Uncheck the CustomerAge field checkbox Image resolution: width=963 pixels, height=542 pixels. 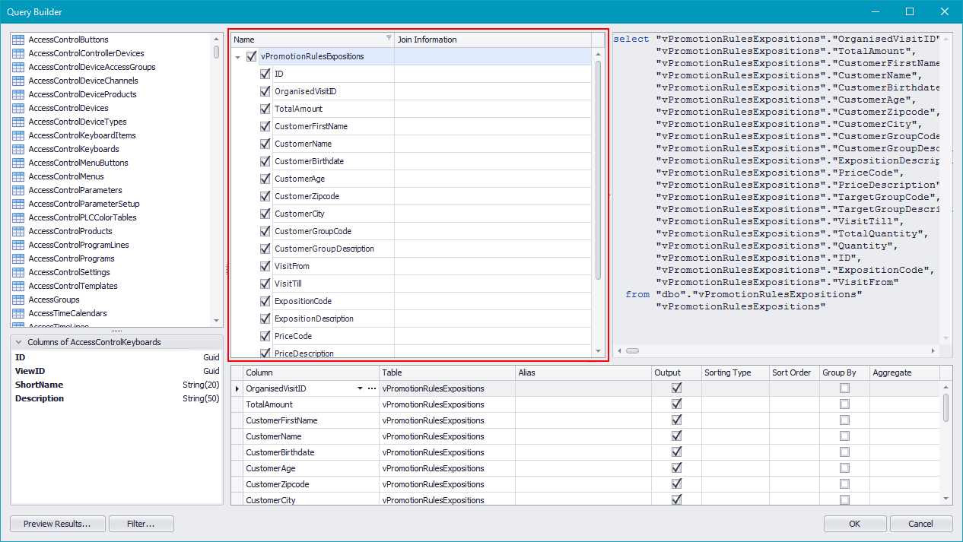tap(265, 179)
